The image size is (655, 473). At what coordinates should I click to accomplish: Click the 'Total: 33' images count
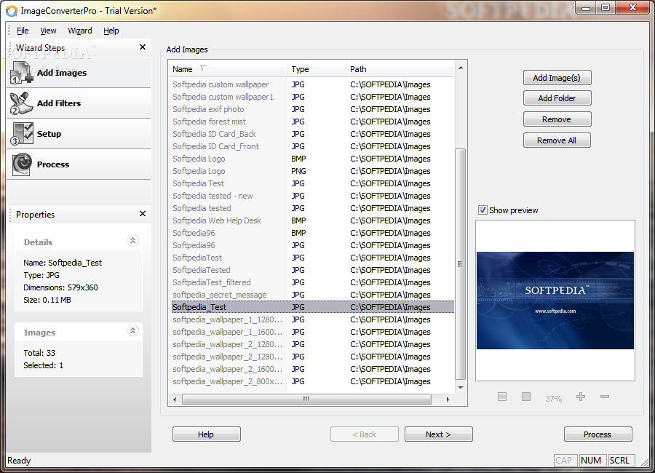[39, 353]
